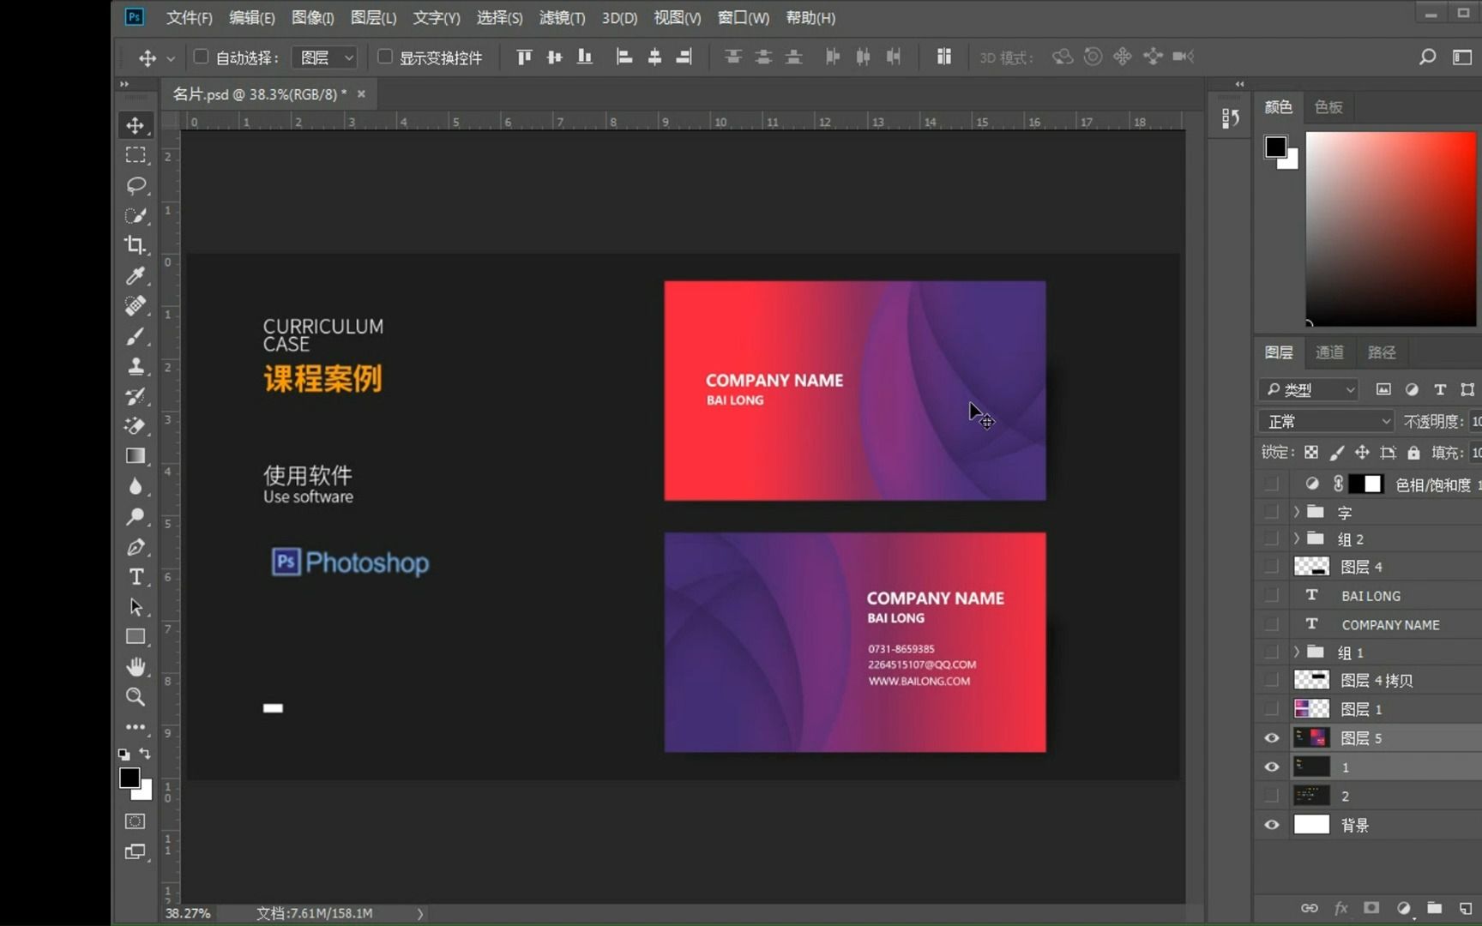This screenshot has height=926, width=1482.
Task: Switch to the 路径 tab
Action: tap(1382, 352)
